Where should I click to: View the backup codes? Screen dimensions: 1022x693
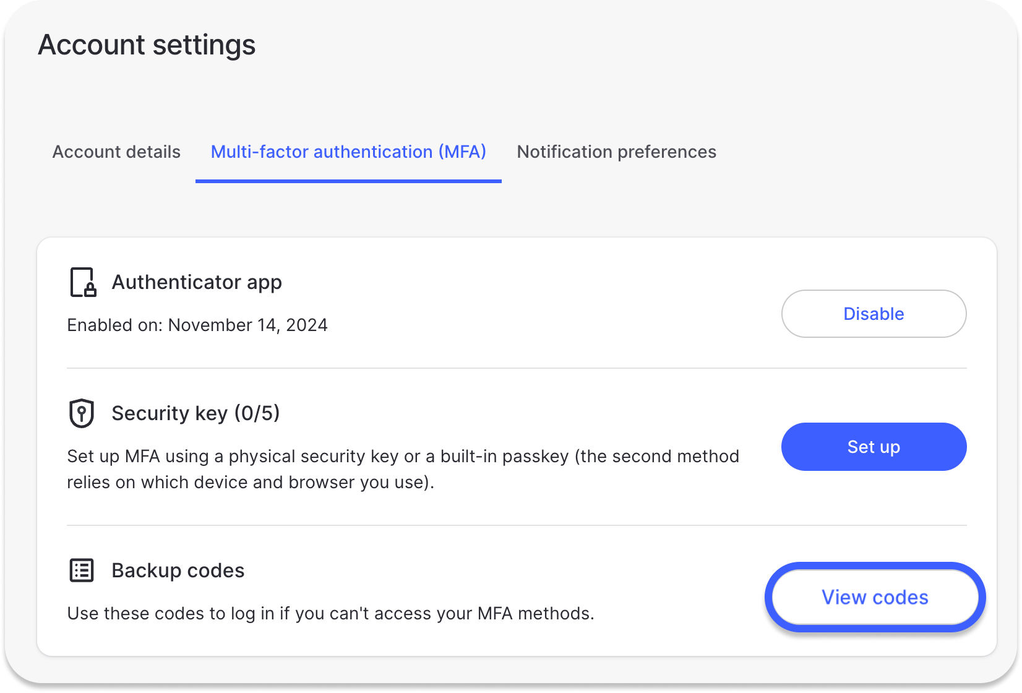click(x=874, y=597)
